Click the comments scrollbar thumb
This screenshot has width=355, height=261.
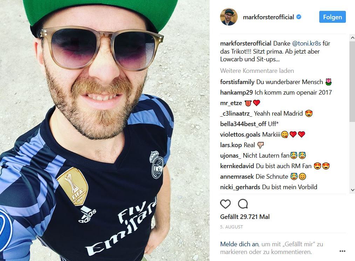(x=352, y=82)
